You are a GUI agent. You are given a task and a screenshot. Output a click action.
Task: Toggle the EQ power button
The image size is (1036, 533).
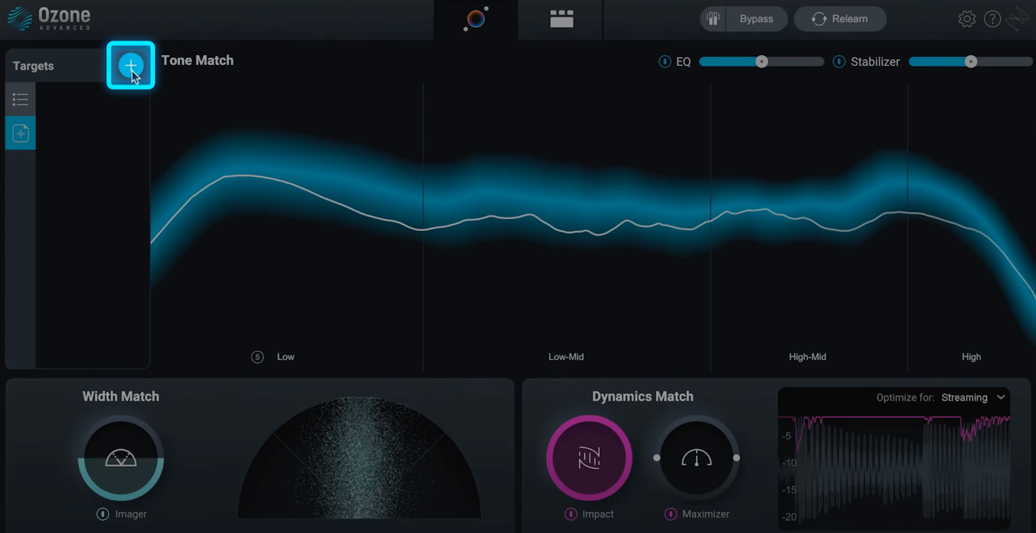tap(664, 62)
